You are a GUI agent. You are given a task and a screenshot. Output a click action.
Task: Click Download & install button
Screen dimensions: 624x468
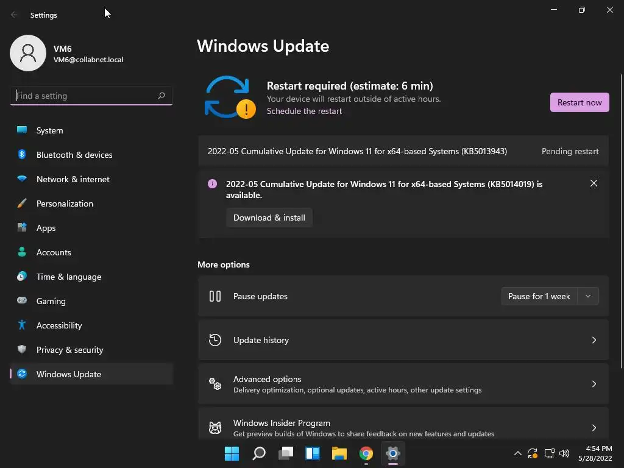[x=269, y=218]
